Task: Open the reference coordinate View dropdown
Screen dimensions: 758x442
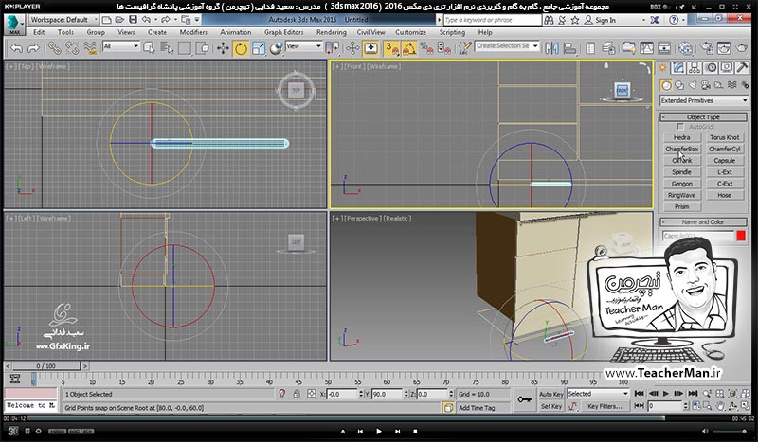Action: tap(303, 46)
